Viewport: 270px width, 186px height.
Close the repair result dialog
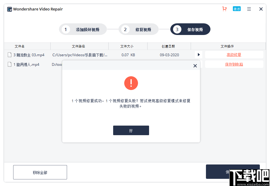point(195,65)
